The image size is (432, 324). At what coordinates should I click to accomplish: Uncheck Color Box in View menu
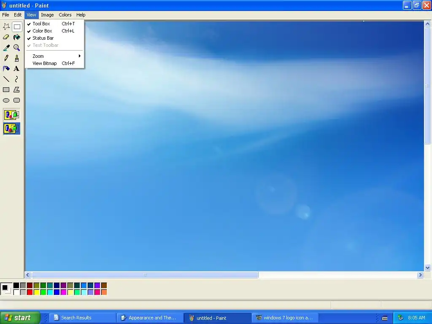coord(54,31)
